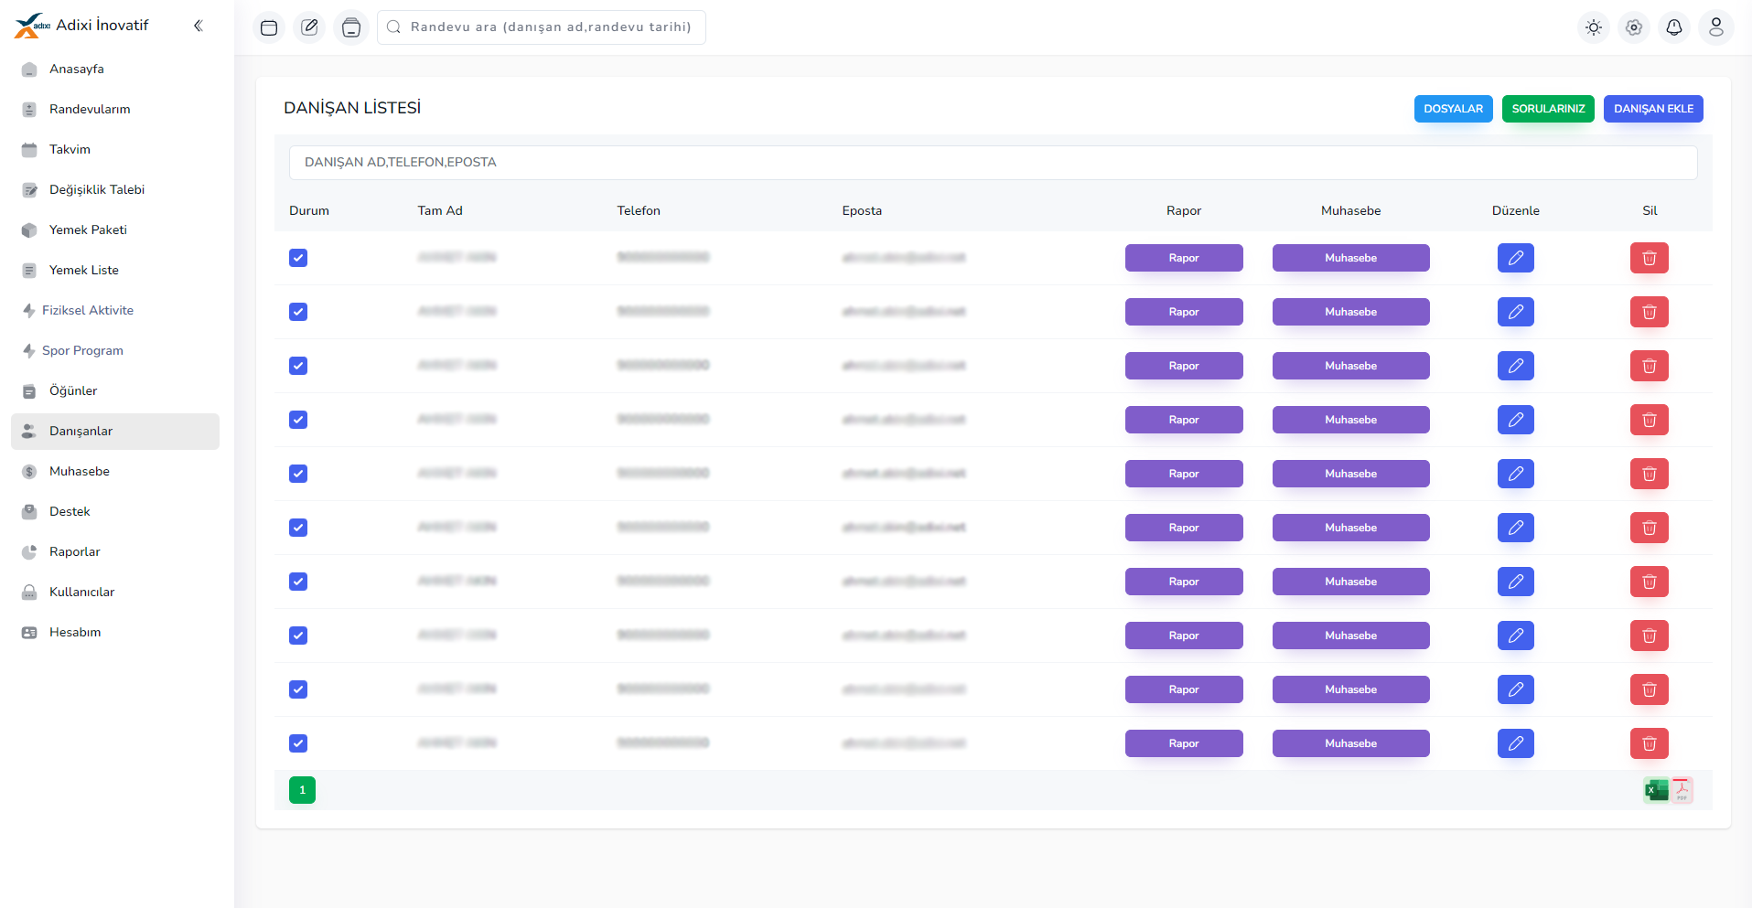Open Fiziksel Aktivite in the sidebar
Image resolution: width=1752 pixels, height=908 pixels.
(x=115, y=311)
